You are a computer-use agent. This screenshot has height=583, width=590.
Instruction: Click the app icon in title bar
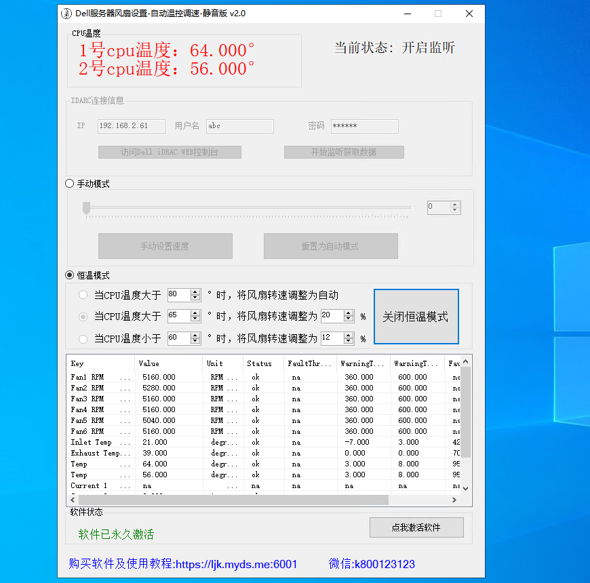point(66,14)
